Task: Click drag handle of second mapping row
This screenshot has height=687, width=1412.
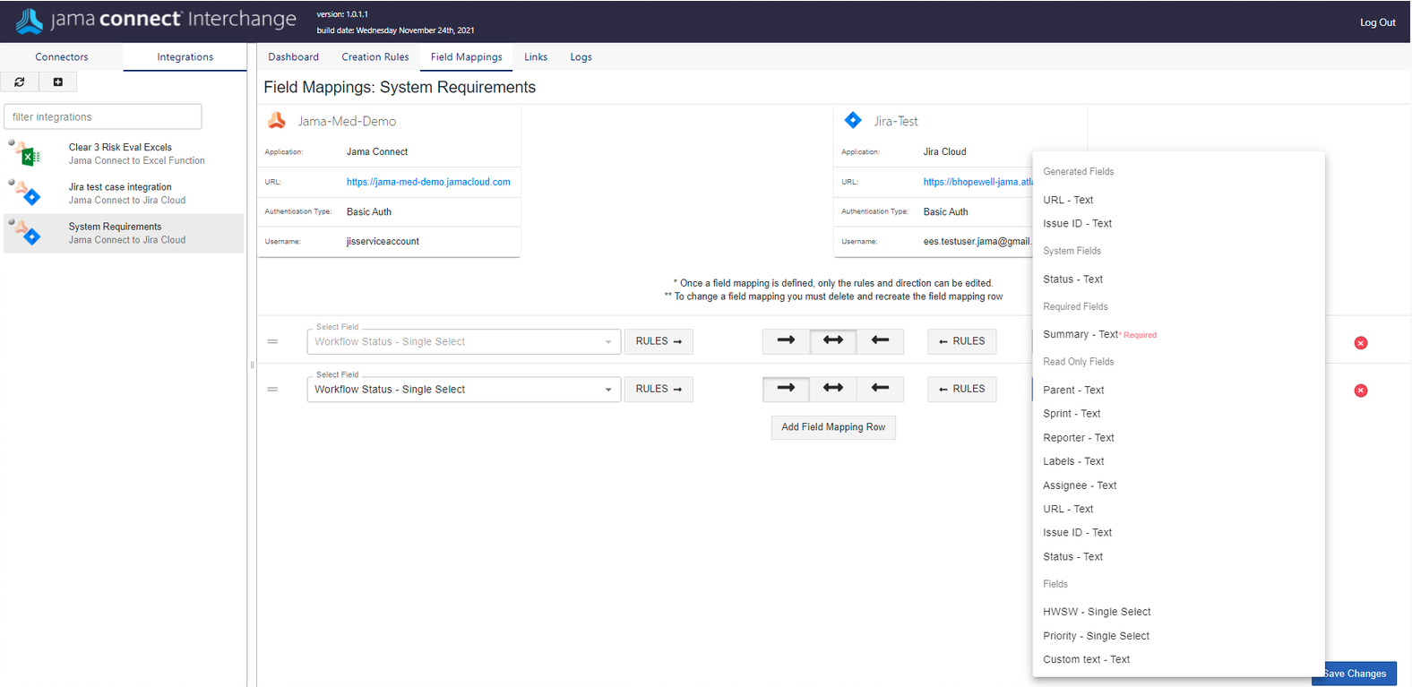Action: click(272, 390)
